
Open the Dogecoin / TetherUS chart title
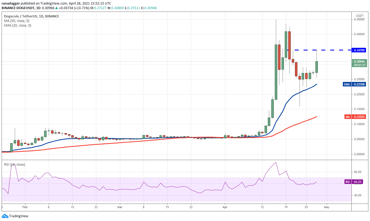(31, 16)
